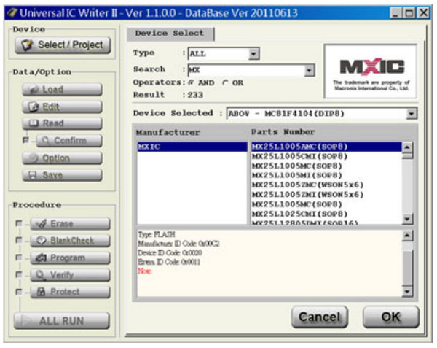Click the Erase procedure button
This screenshot has width=437, height=348.
70,224
